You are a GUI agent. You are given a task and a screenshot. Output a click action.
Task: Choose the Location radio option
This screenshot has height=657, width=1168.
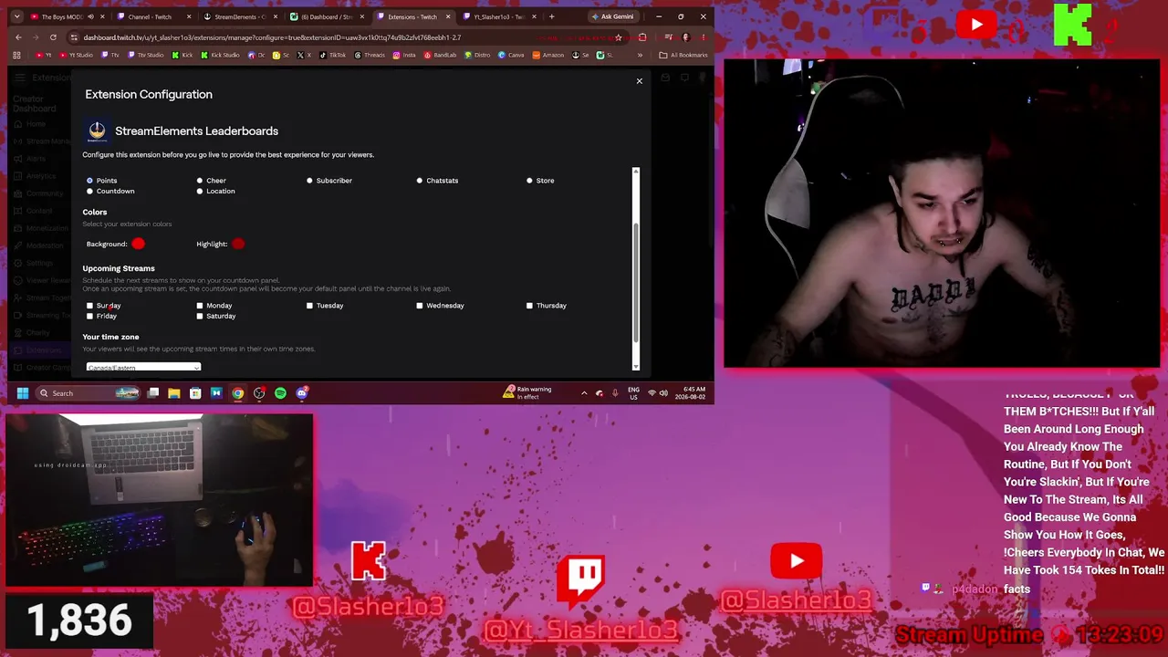tap(199, 192)
